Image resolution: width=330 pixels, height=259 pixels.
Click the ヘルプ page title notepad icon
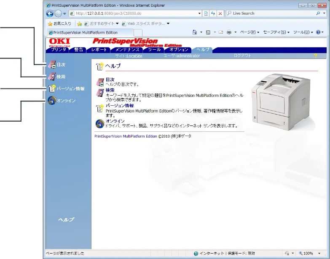click(x=100, y=66)
